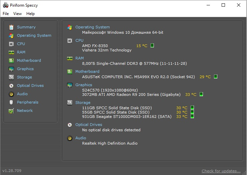Click the CPU temperature indicator square

click(x=152, y=46)
